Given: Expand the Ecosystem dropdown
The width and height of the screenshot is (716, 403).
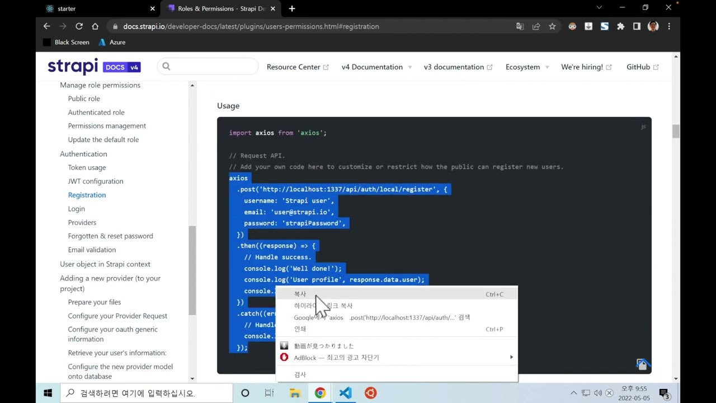Looking at the screenshot, I should 527,67.
